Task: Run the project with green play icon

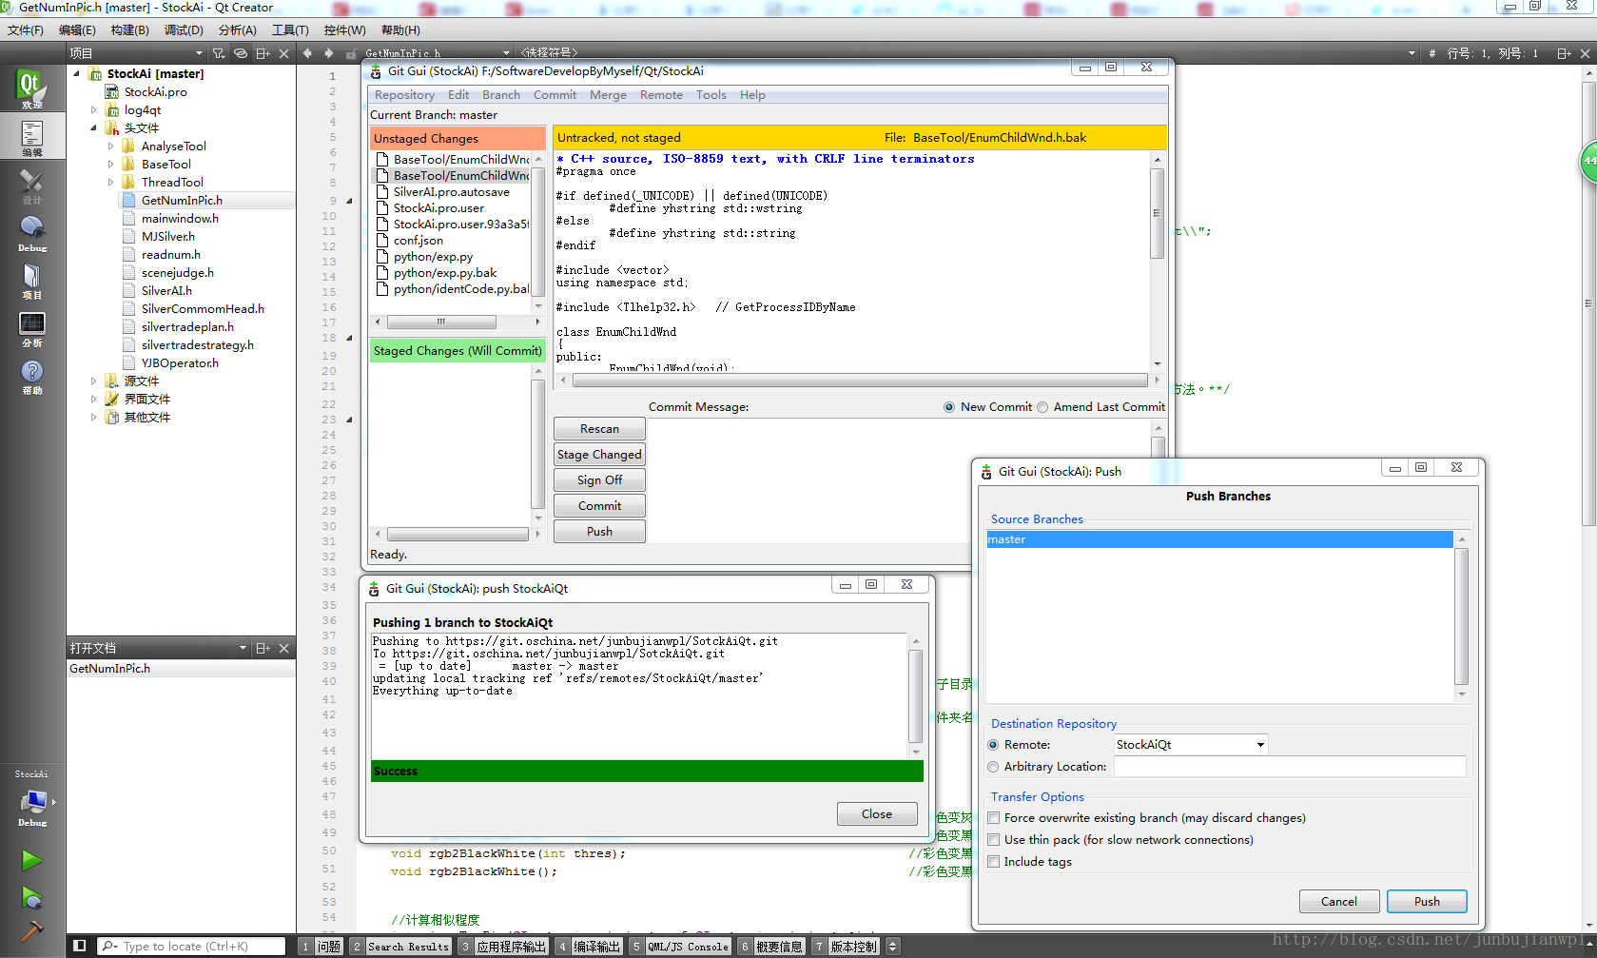Action: (31, 860)
